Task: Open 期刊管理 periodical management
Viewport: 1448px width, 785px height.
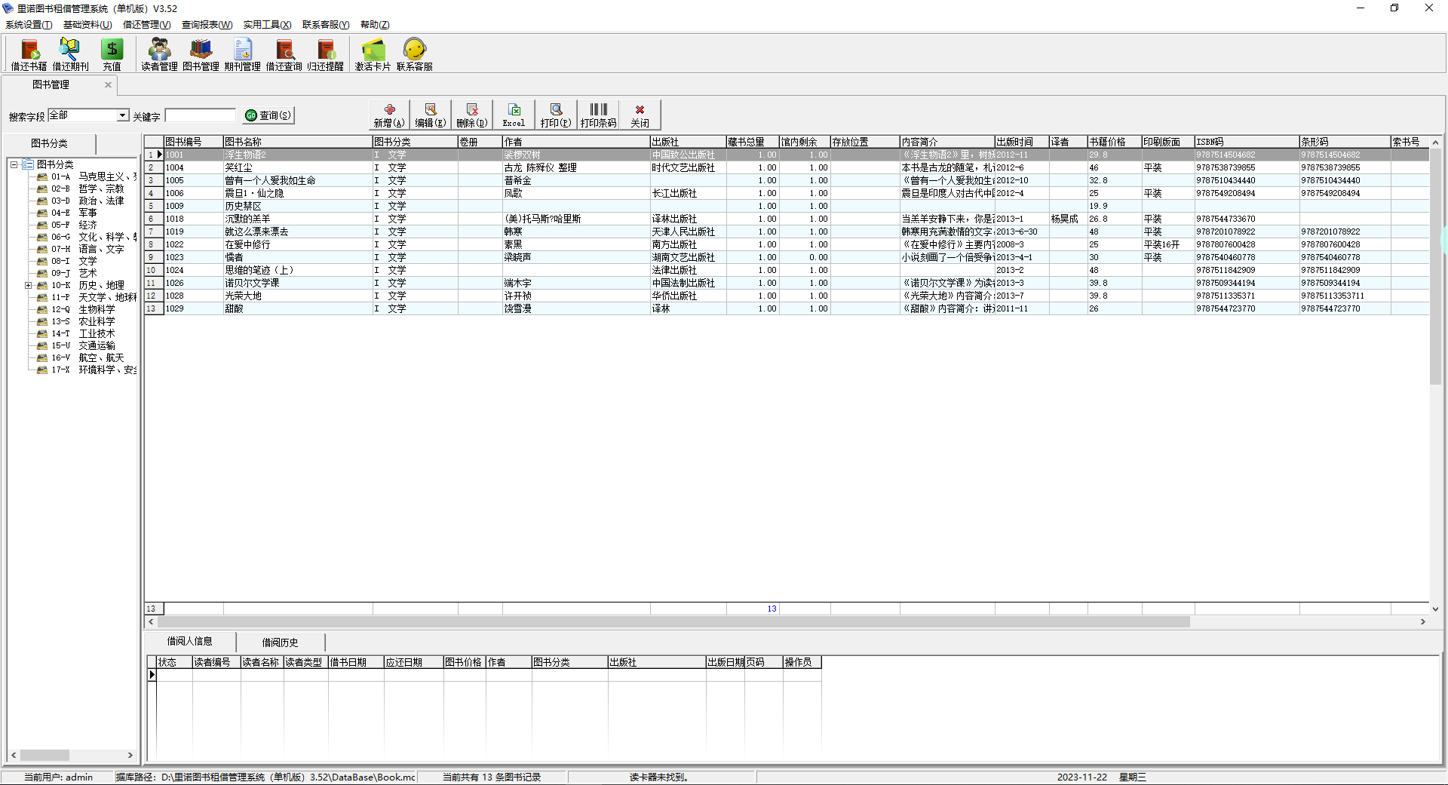Action: coord(242,54)
